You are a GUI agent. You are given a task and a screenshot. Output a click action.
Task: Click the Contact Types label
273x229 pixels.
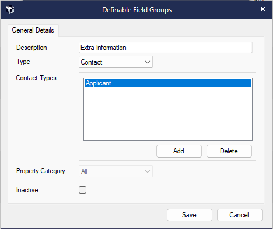pyautogui.click(x=36, y=78)
